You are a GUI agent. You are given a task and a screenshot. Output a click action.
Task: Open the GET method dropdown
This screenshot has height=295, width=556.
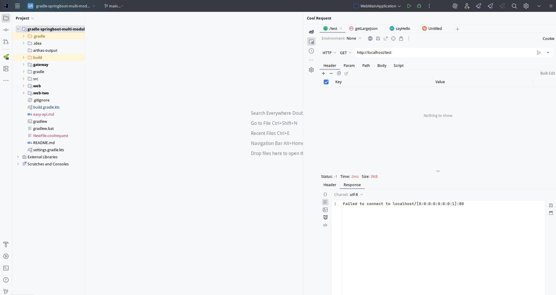click(345, 52)
